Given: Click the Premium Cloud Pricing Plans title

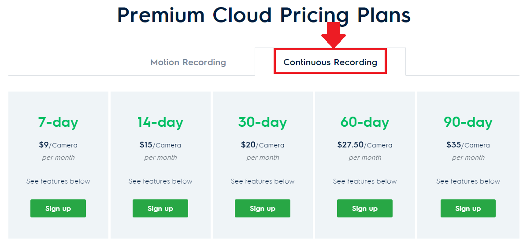Looking at the screenshot, I should pos(264,15).
